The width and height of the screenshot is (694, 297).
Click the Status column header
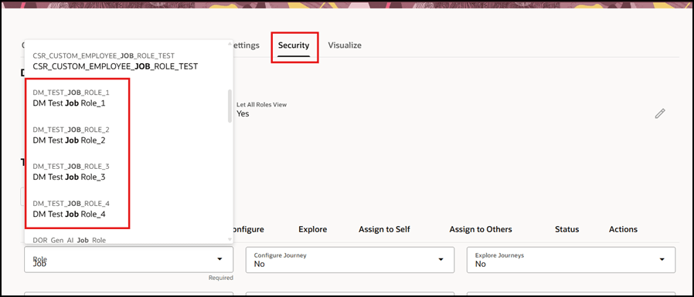(x=567, y=229)
